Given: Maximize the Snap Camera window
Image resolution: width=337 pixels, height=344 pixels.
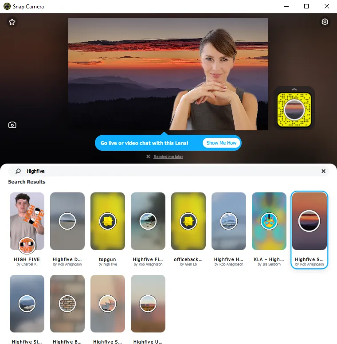Looking at the screenshot, I should click(306, 6).
